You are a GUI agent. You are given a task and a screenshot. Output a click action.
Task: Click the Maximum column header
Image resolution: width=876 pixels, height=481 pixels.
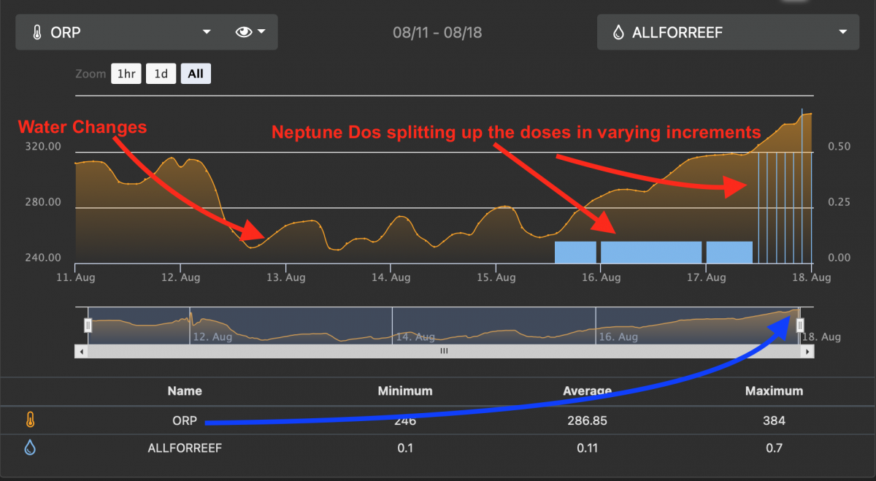(774, 391)
